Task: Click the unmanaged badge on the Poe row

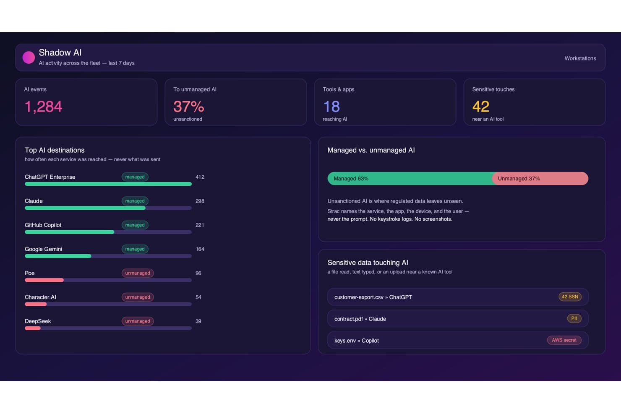Action: [138, 273]
